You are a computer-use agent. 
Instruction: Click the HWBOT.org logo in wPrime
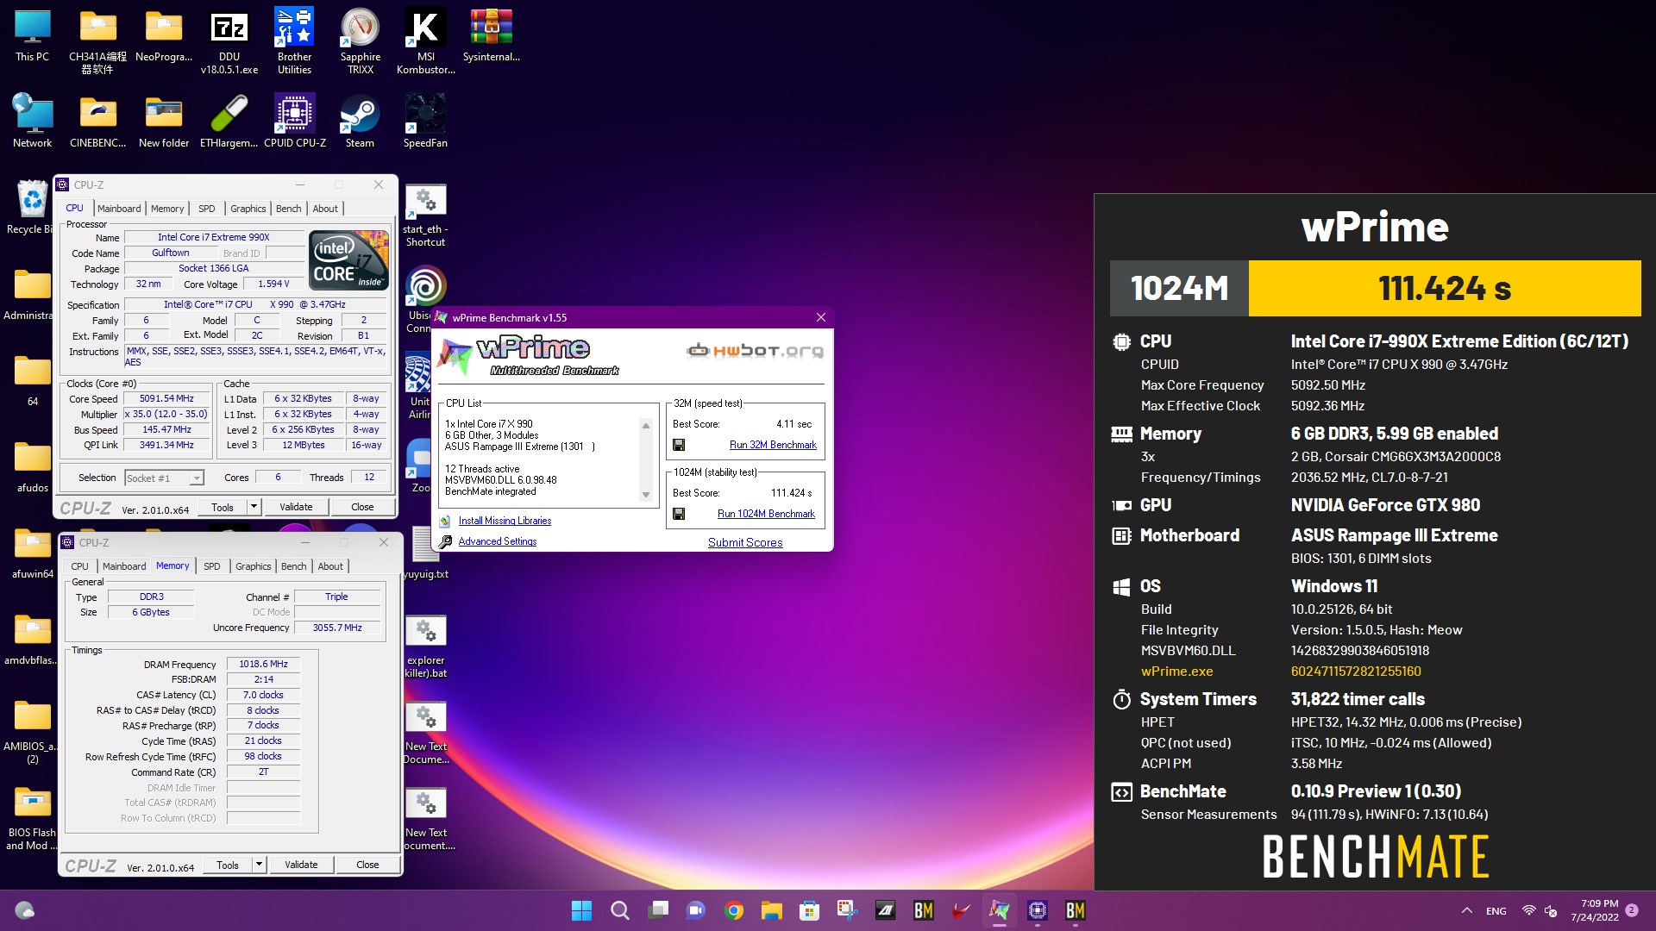[755, 350]
